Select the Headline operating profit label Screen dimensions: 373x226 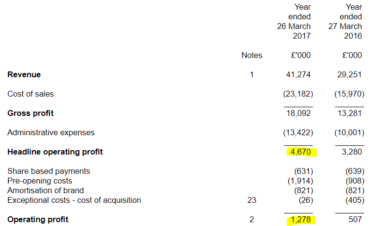(55, 152)
